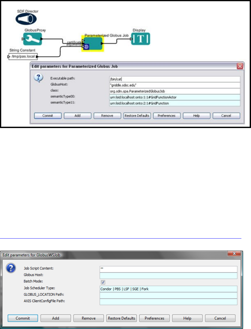Select the Parameterized Globus Job actor
251x329 pixels.
tap(93, 44)
